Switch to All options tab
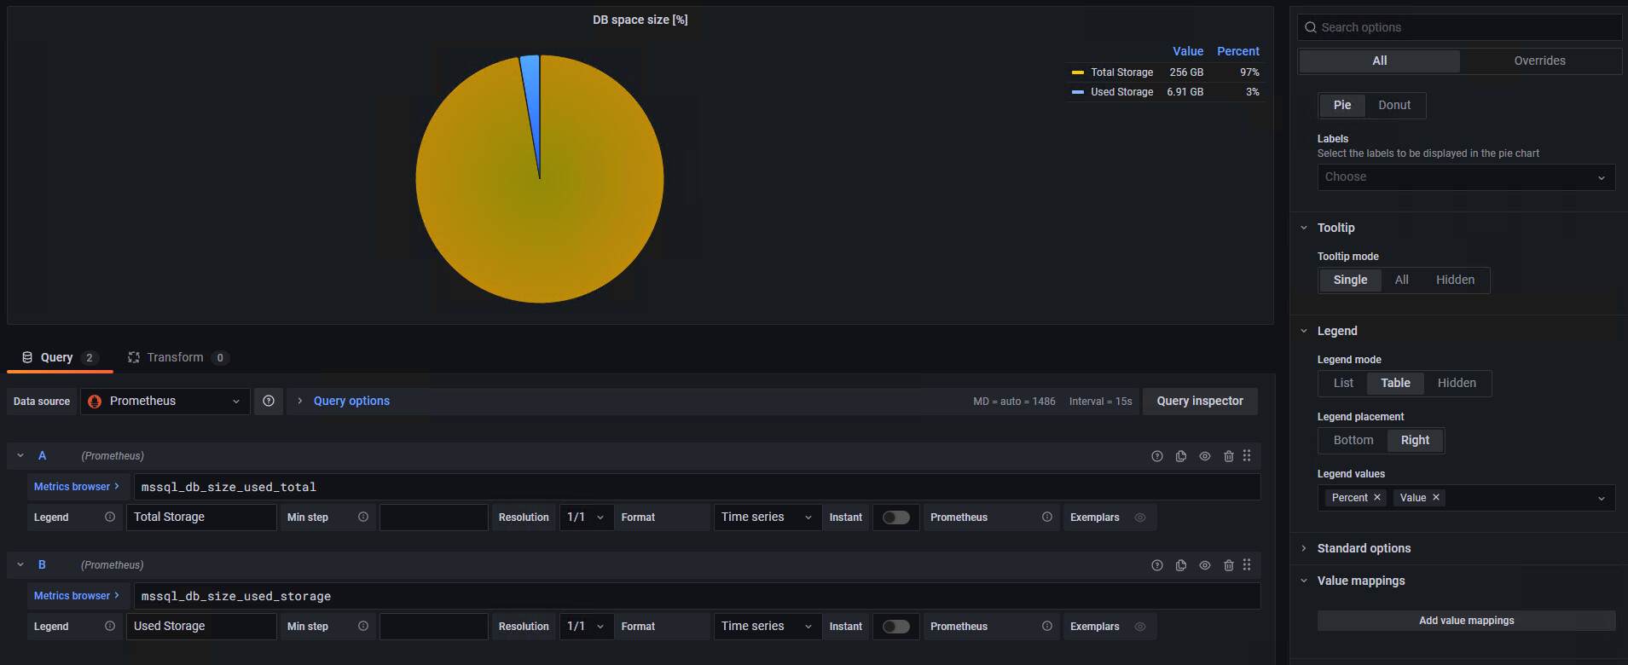Viewport: 1628px width, 665px height. (1379, 61)
